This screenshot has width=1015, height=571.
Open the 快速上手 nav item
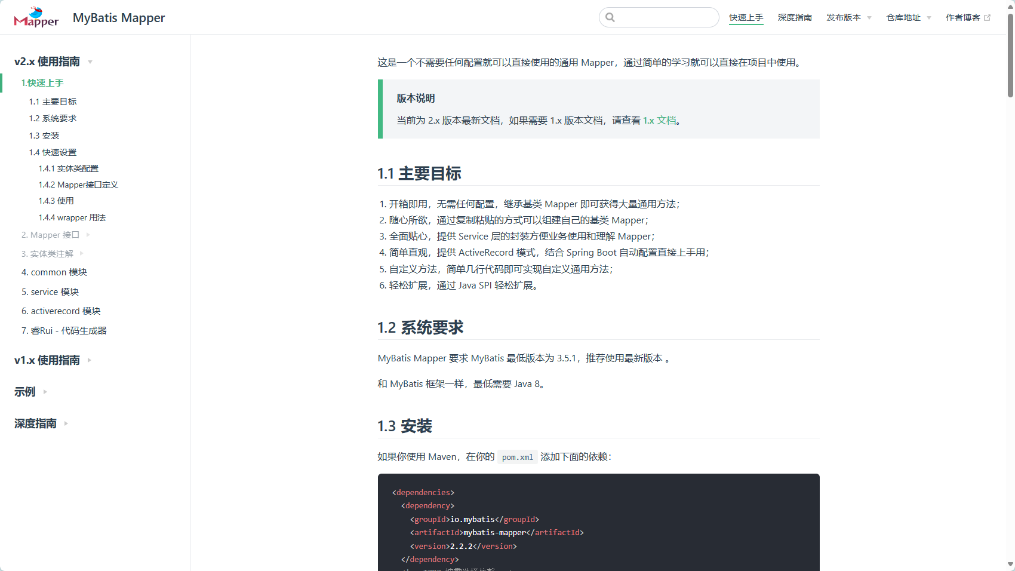746,18
